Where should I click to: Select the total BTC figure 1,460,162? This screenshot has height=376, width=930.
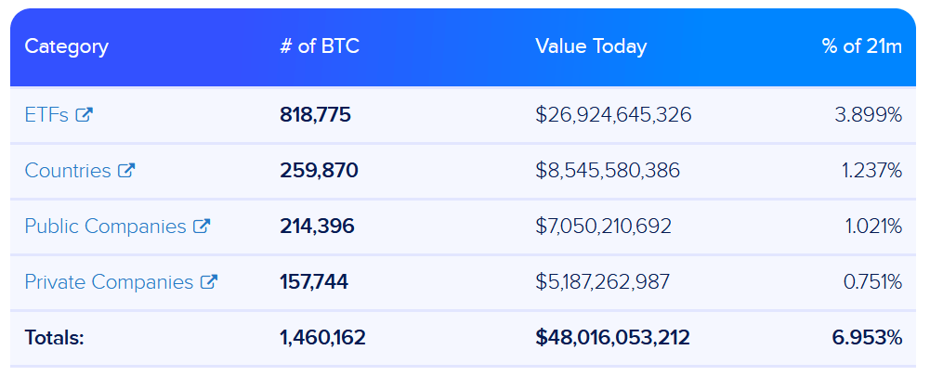click(x=322, y=337)
